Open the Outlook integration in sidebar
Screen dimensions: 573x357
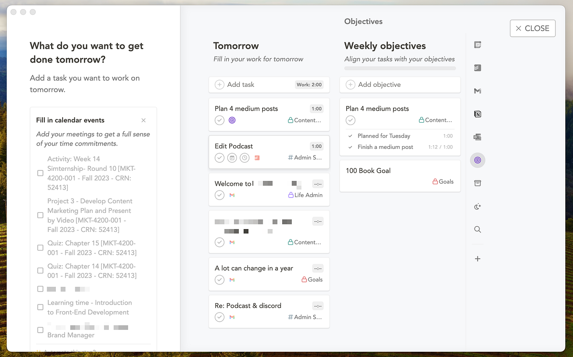click(x=477, y=137)
